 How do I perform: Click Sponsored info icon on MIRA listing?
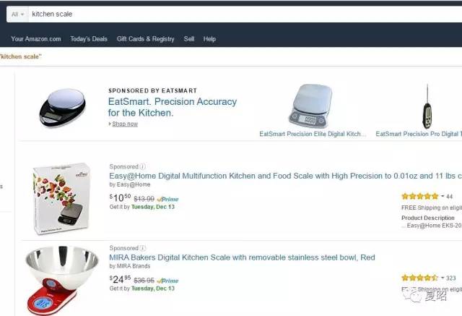pos(142,248)
